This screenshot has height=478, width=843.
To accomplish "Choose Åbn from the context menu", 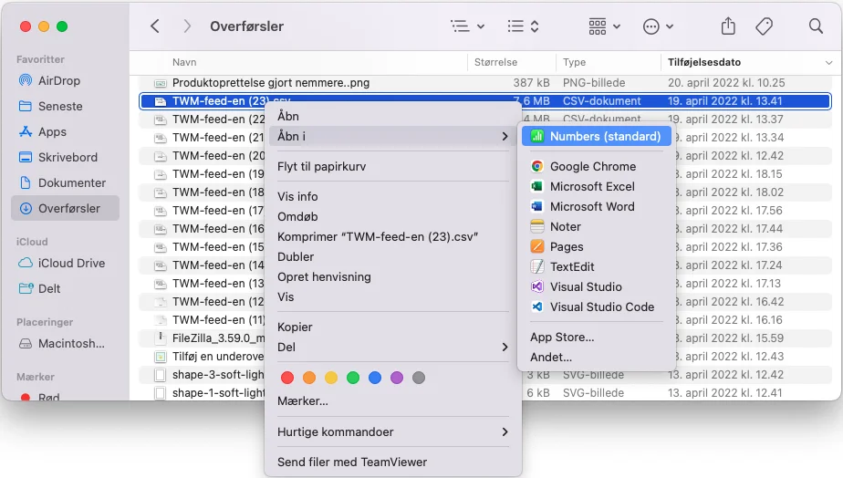I will click(393, 116).
